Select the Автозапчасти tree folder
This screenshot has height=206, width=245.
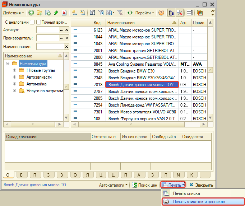39,77
